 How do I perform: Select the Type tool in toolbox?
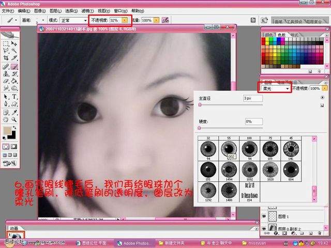(14, 97)
